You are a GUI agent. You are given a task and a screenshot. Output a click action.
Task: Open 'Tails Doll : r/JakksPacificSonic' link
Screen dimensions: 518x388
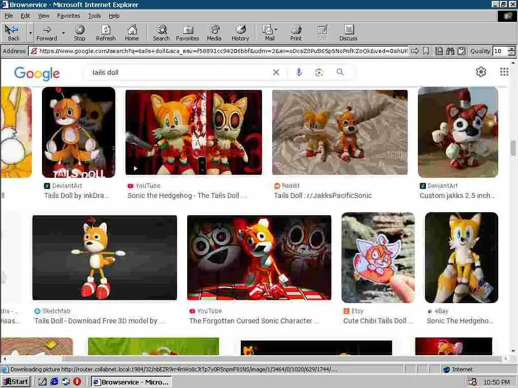323,196
